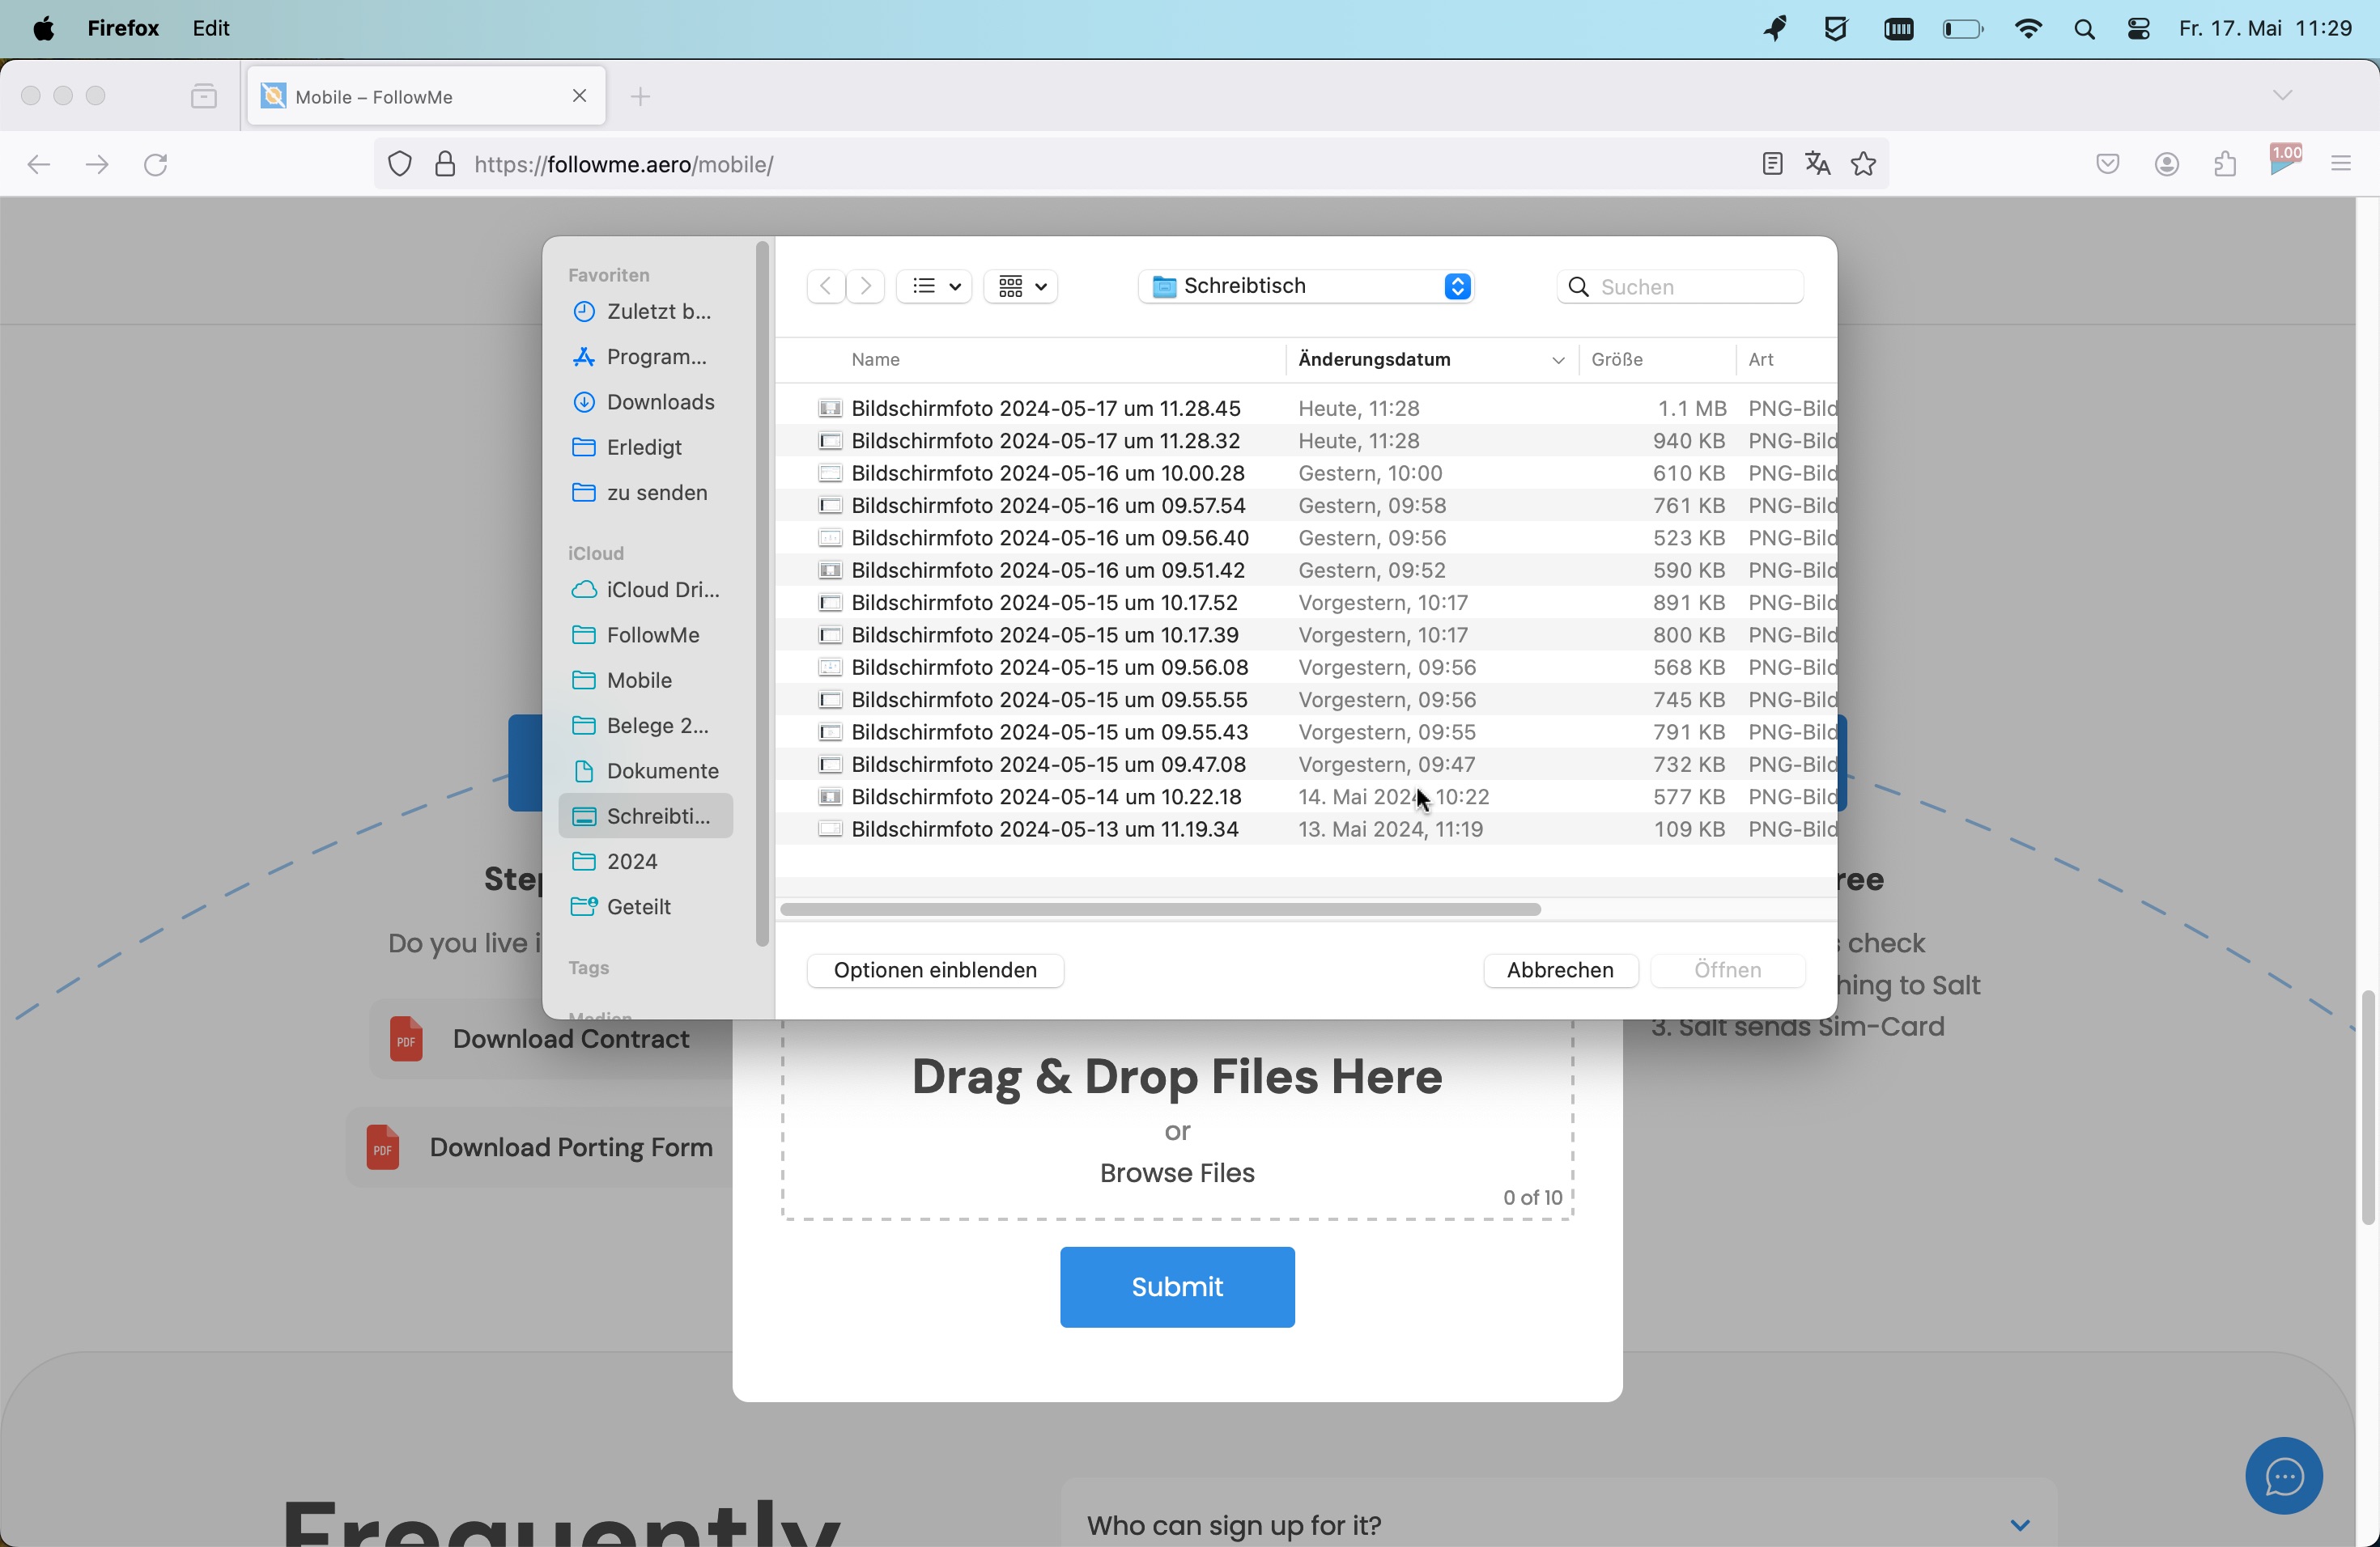Go back to previous page
The height and width of the screenshot is (1547, 2380).
(39, 164)
